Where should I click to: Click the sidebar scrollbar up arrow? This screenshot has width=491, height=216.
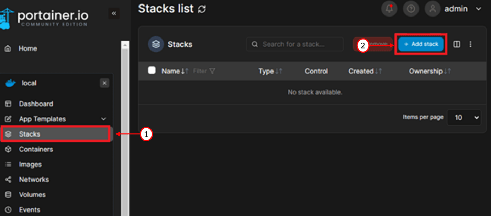(125, 45)
